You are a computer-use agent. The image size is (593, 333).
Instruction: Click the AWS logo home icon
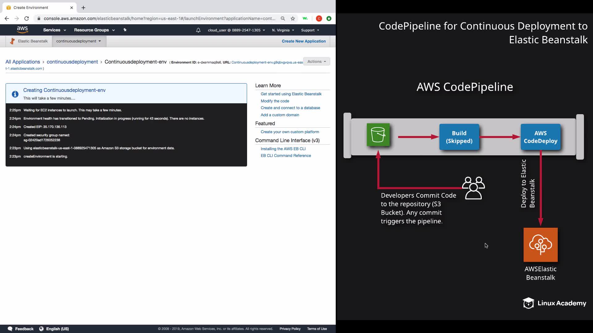point(22,30)
